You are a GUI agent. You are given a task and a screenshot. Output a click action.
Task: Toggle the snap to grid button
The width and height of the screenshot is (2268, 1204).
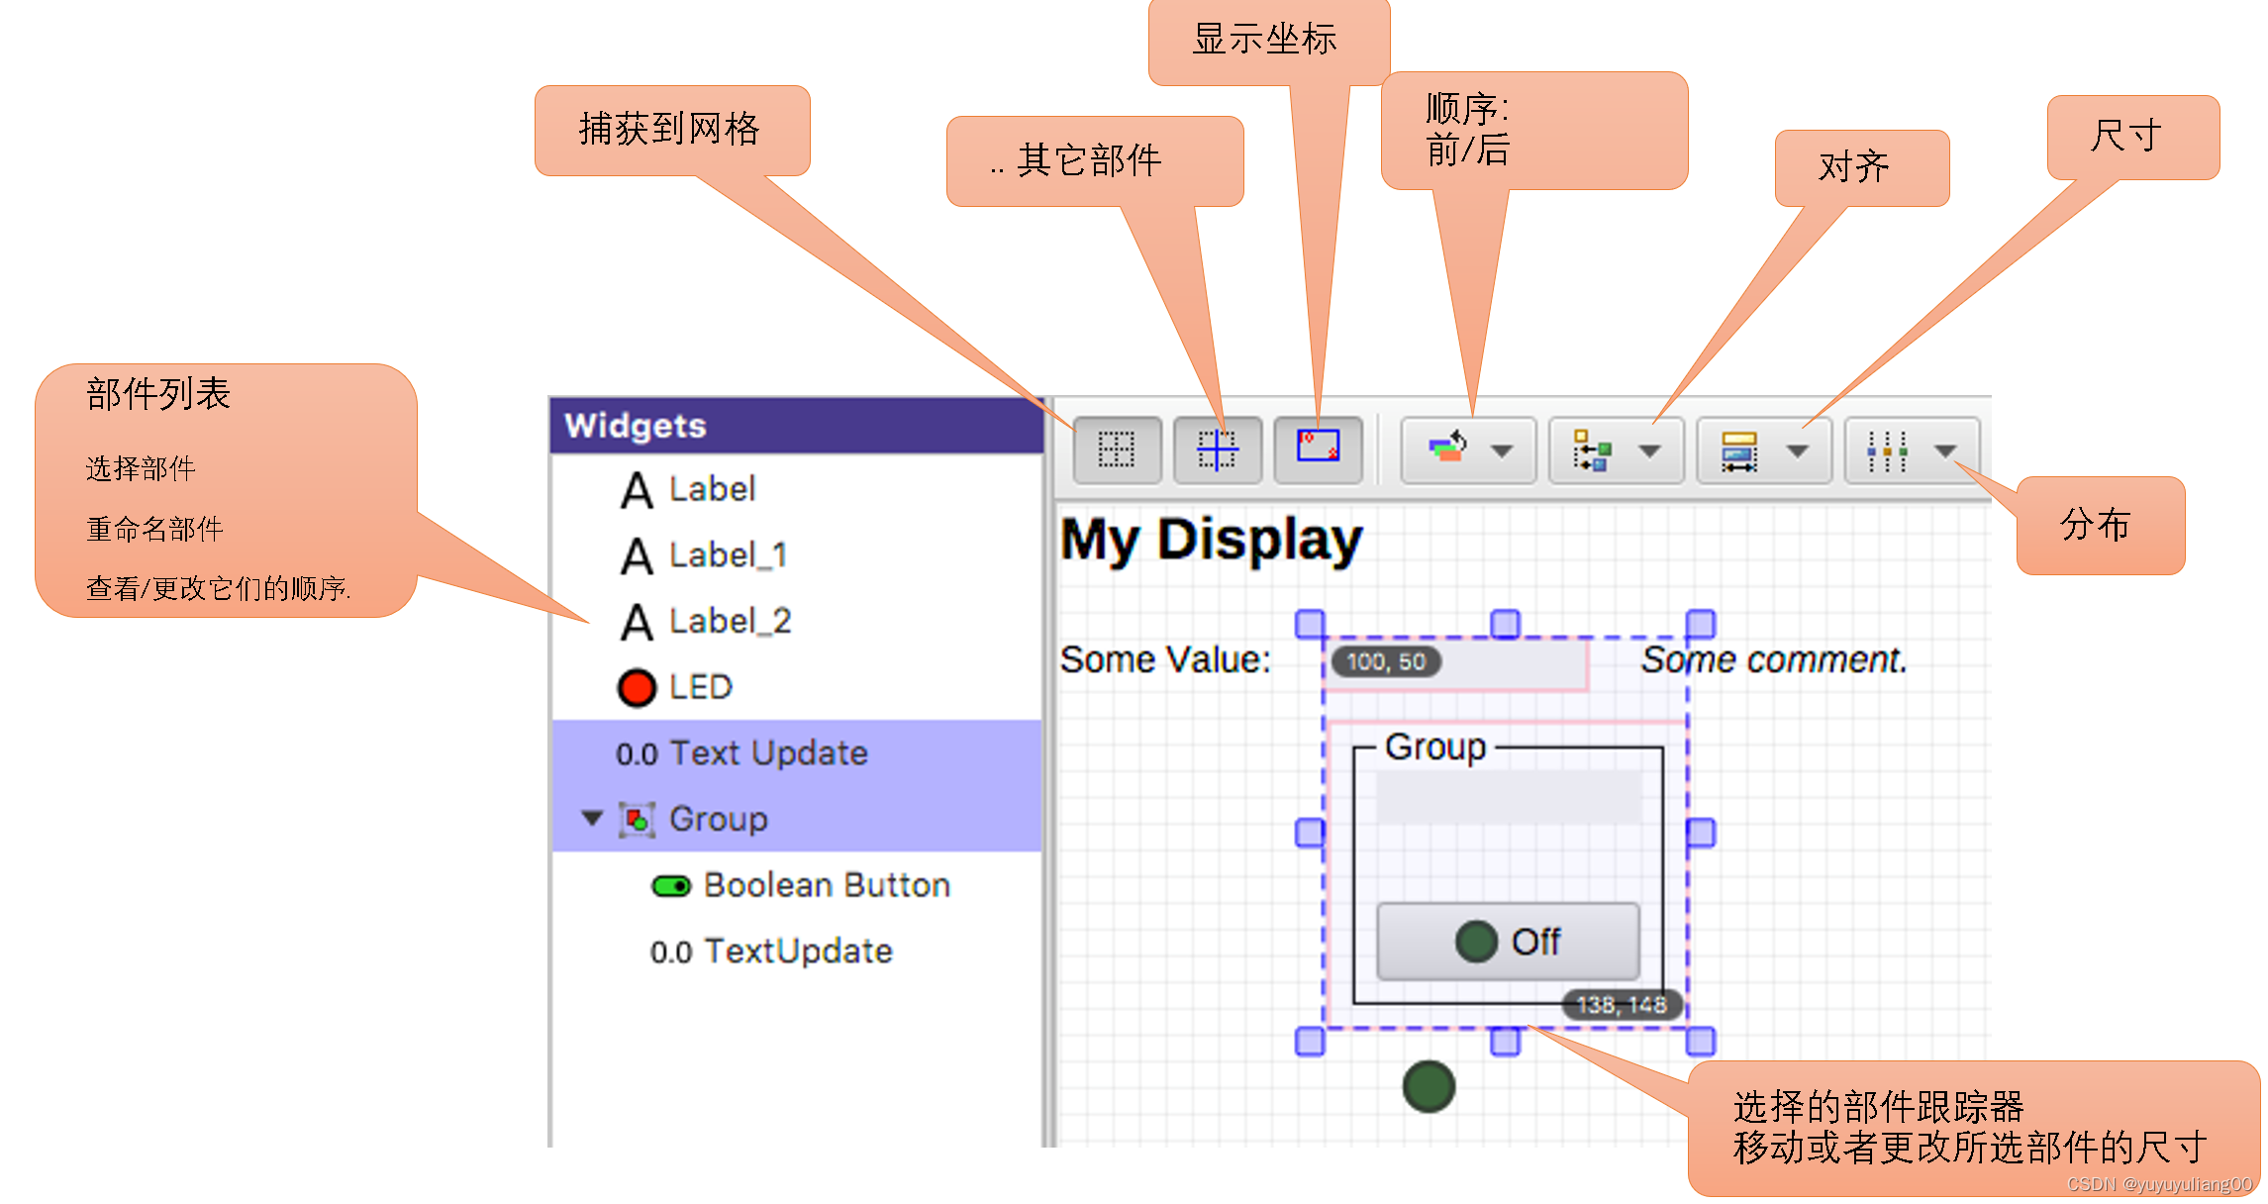[x=1117, y=450]
